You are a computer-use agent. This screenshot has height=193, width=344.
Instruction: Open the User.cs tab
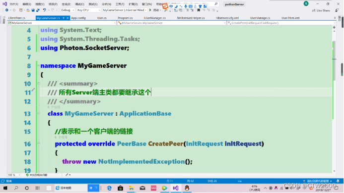click(102, 18)
